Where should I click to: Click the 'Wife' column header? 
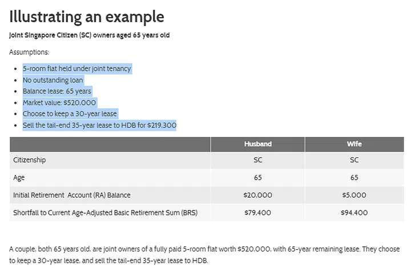pos(354,144)
